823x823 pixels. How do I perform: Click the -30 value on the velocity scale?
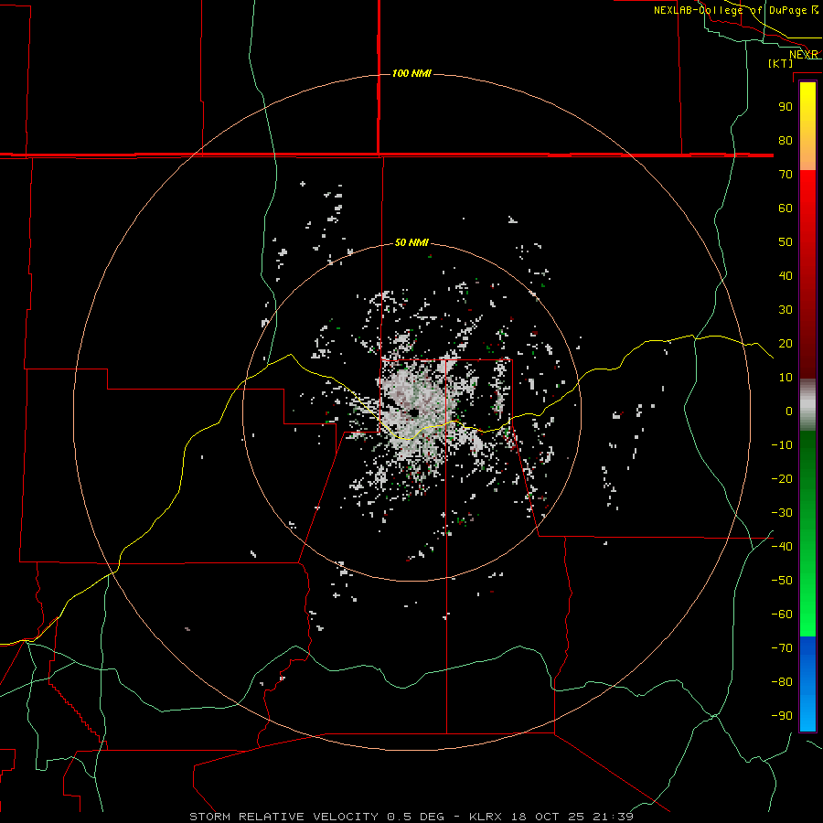coord(782,513)
